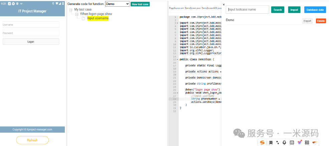This screenshot has height=146, width=329.
Task: Fold the method at line 26 arrow
Action: pyautogui.click(x=177, y=92)
